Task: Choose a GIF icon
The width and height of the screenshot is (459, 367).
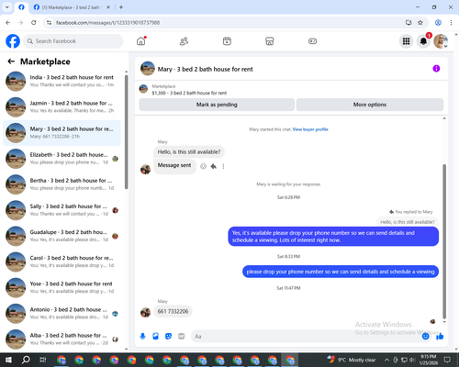Action: tap(181, 337)
